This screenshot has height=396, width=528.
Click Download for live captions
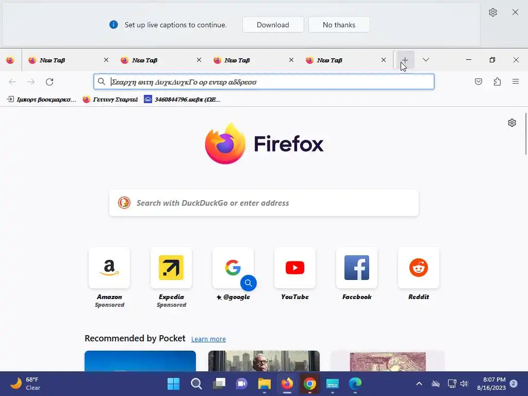[x=273, y=25]
